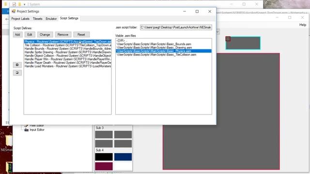The image size is (310, 174).
Task: Select the Handle Bounds define row
Action: (68, 49)
